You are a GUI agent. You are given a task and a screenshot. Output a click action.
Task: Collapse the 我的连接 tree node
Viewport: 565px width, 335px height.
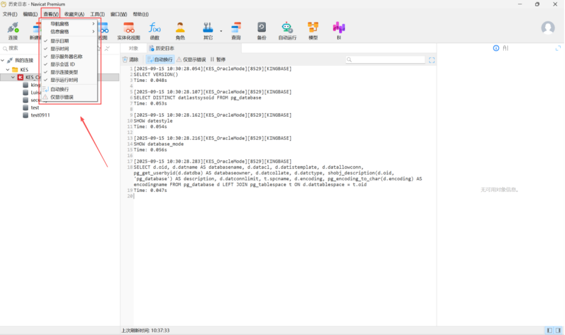point(4,60)
